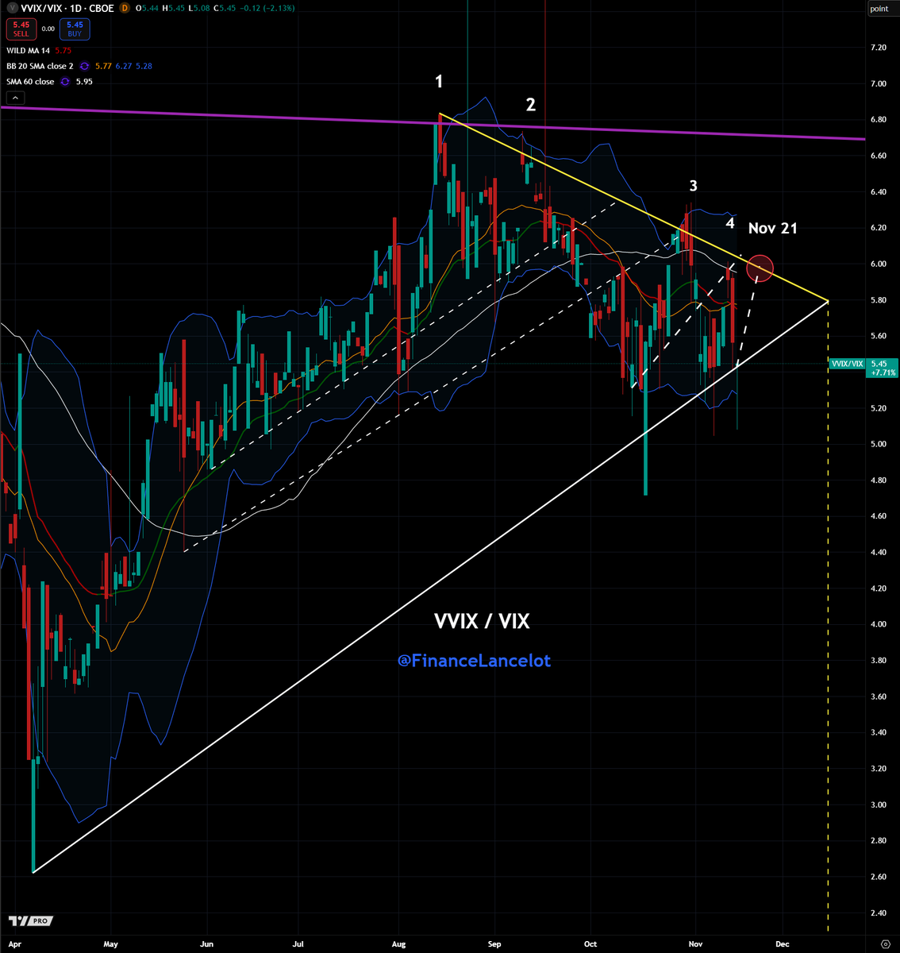Select the @FinanceLancelot text label
This screenshot has width=900, height=953.
[474, 660]
